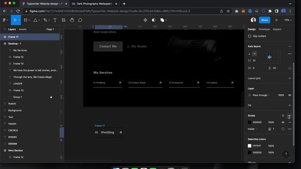The image size is (301, 169).
Task: Click black stroke color swatch 000000
Action: click(250, 122)
